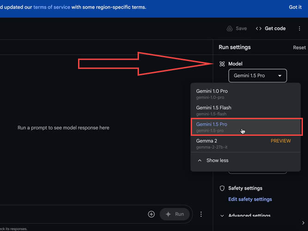308x231 pixels.
Task: Open the Edit safety settings link
Action: coord(250,200)
